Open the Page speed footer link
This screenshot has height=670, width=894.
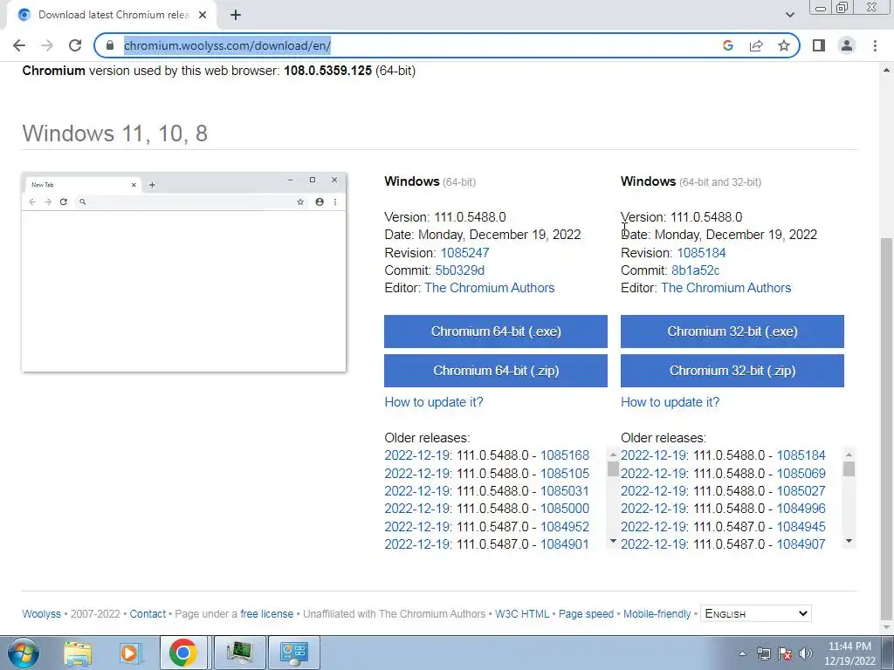tap(586, 614)
